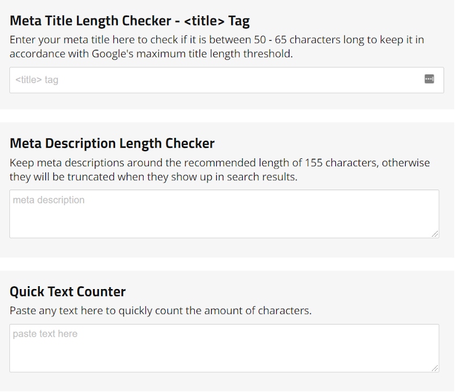The height and width of the screenshot is (392, 461).
Task: Click the word "otherwise" in description instructions
Action: [x=406, y=163]
